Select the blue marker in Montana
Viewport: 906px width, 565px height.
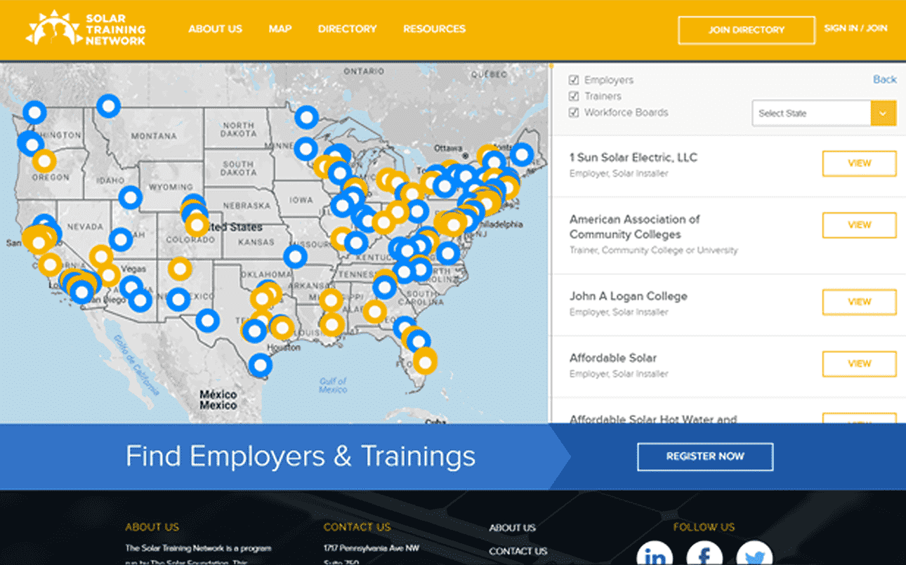pyautogui.click(x=108, y=106)
